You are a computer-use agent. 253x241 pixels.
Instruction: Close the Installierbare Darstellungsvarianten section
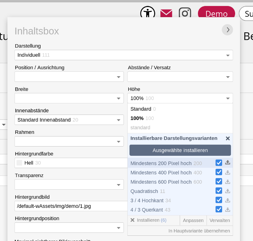228,138
